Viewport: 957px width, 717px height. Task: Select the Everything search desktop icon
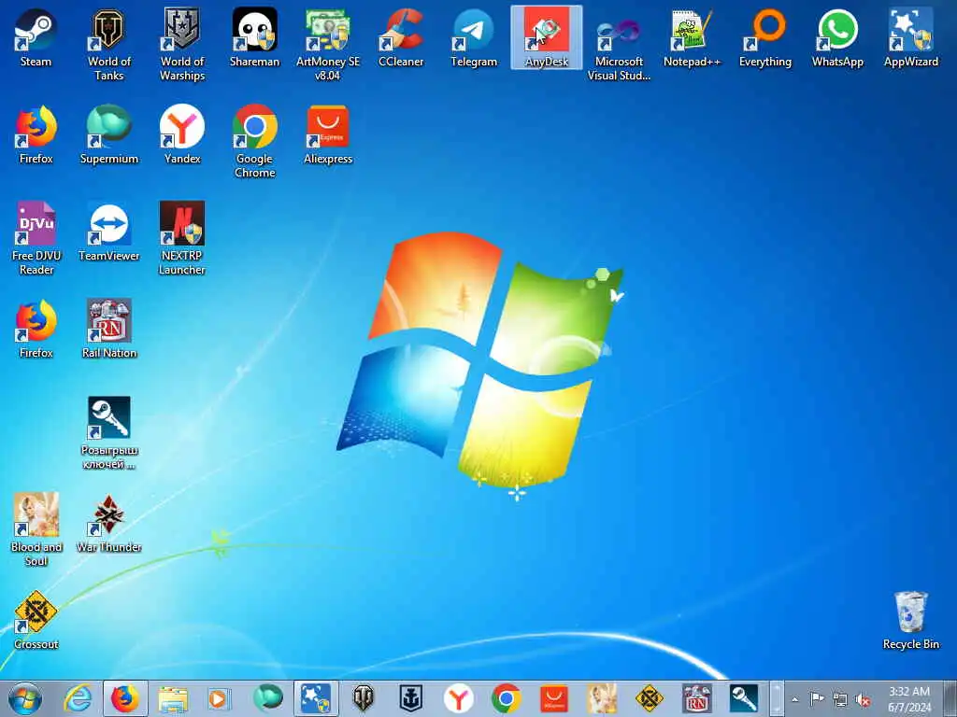coord(764,37)
